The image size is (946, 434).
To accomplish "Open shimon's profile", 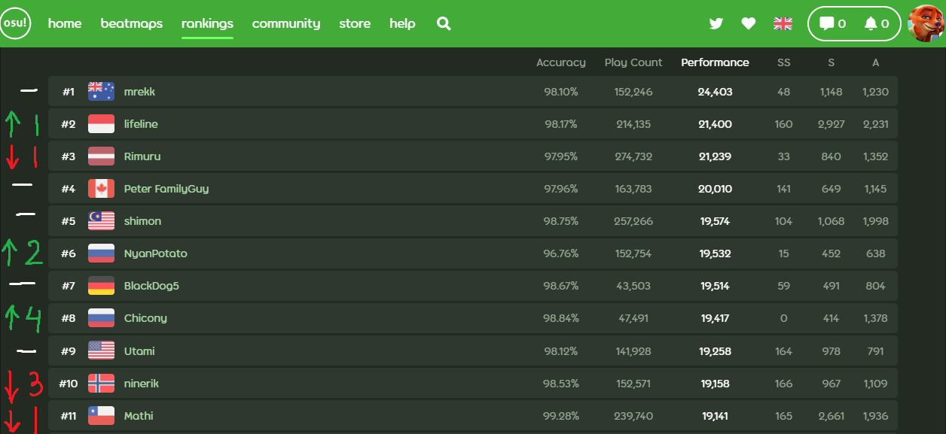I will 142,221.
